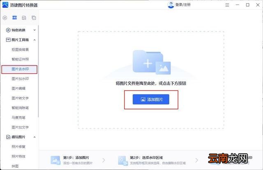
Task: Click the 迅捷图片转换器 app logo
Action: click(x=5, y=5)
